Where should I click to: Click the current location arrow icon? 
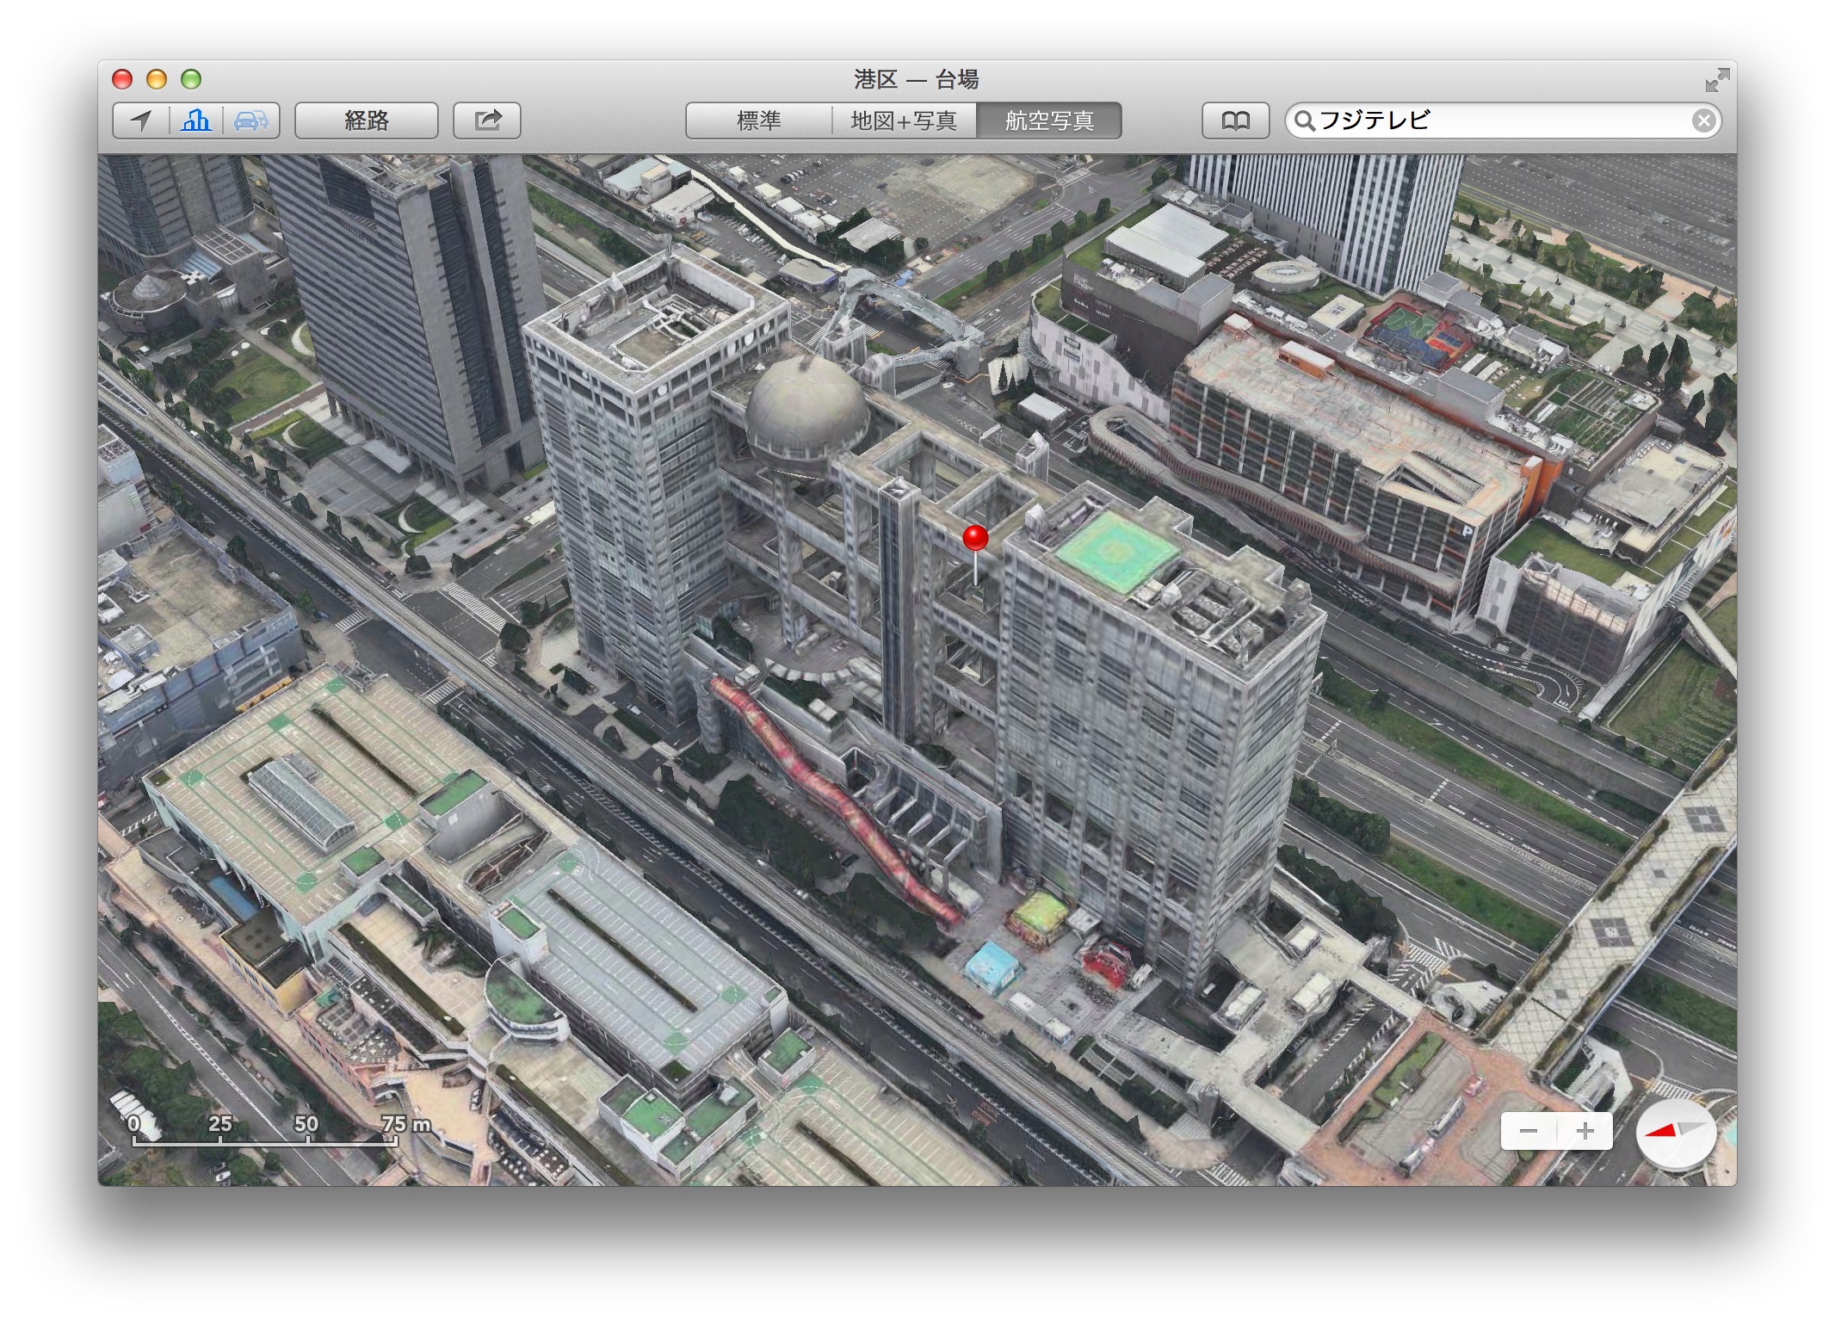pyautogui.click(x=140, y=120)
